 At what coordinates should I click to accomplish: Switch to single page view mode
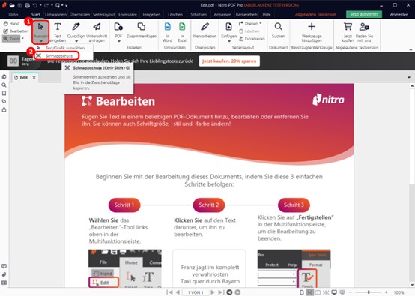click(302, 292)
